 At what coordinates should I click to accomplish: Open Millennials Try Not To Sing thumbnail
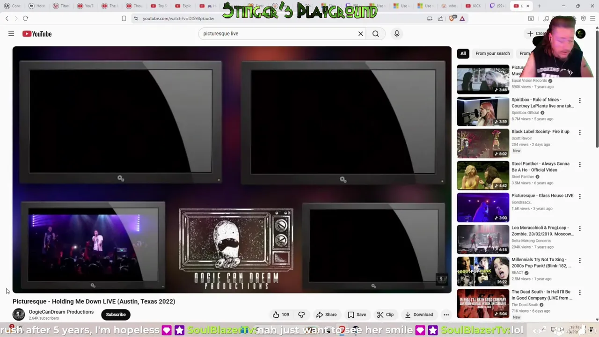coord(483,271)
